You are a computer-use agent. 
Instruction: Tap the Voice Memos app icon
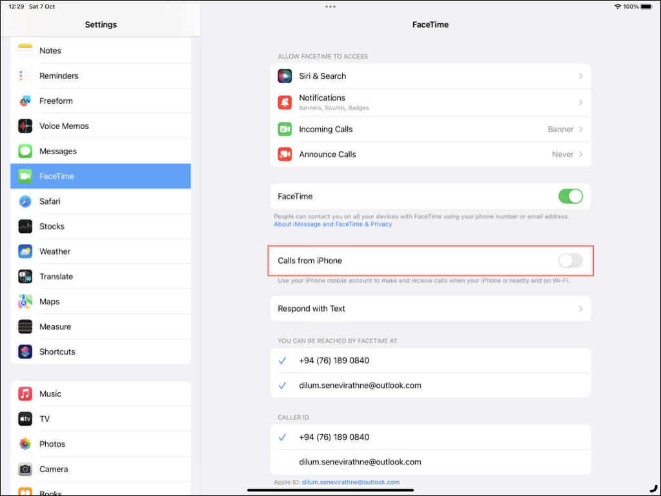[25, 126]
